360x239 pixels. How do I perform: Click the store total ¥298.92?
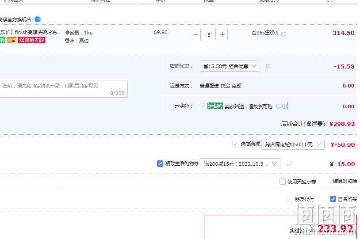coord(342,124)
